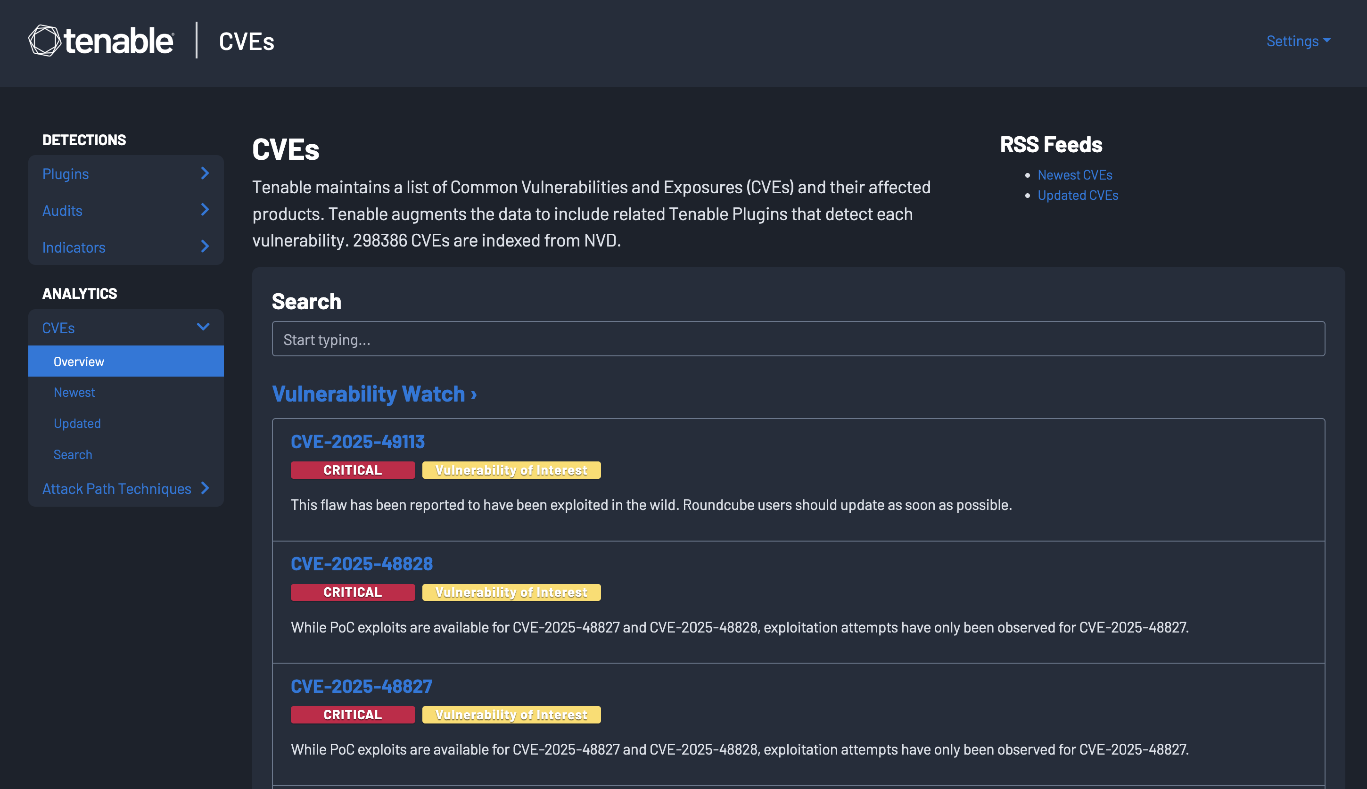
Task: Click Vulnerability of Interest badge on CVE-2025-49113
Action: pyautogui.click(x=511, y=470)
